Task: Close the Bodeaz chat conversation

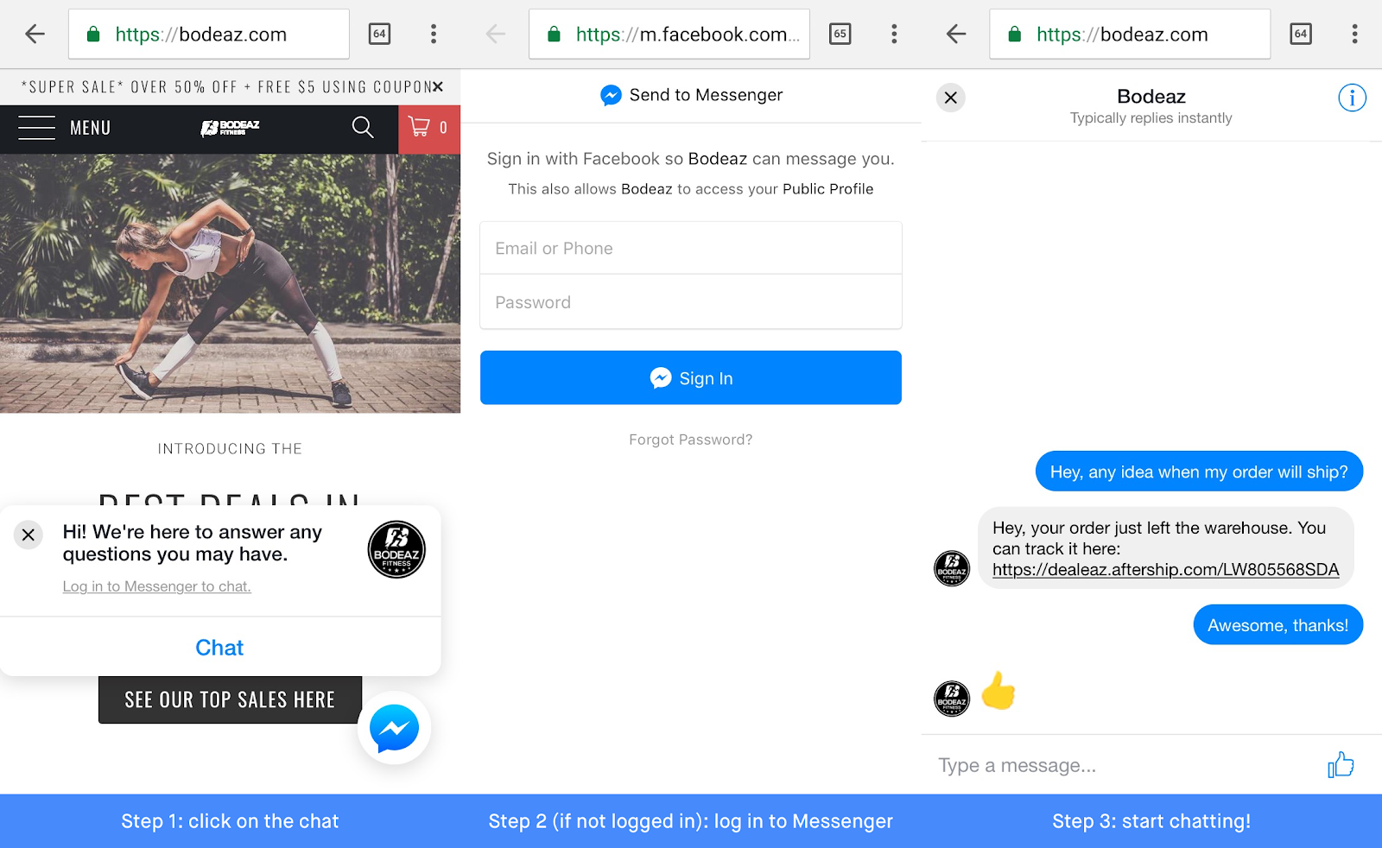Action: click(951, 98)
